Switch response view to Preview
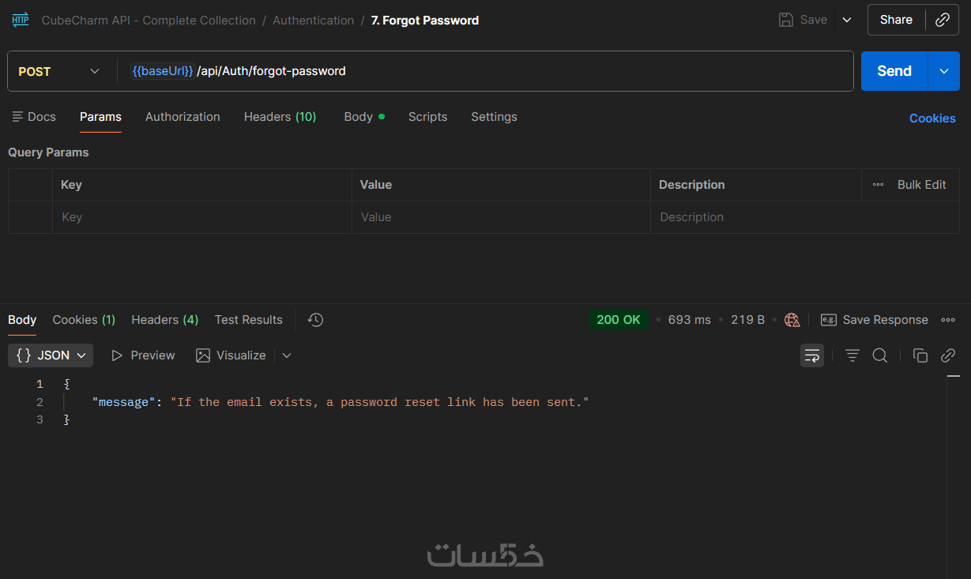Screen dimensions: 971x579 click(x=143, y=355)
